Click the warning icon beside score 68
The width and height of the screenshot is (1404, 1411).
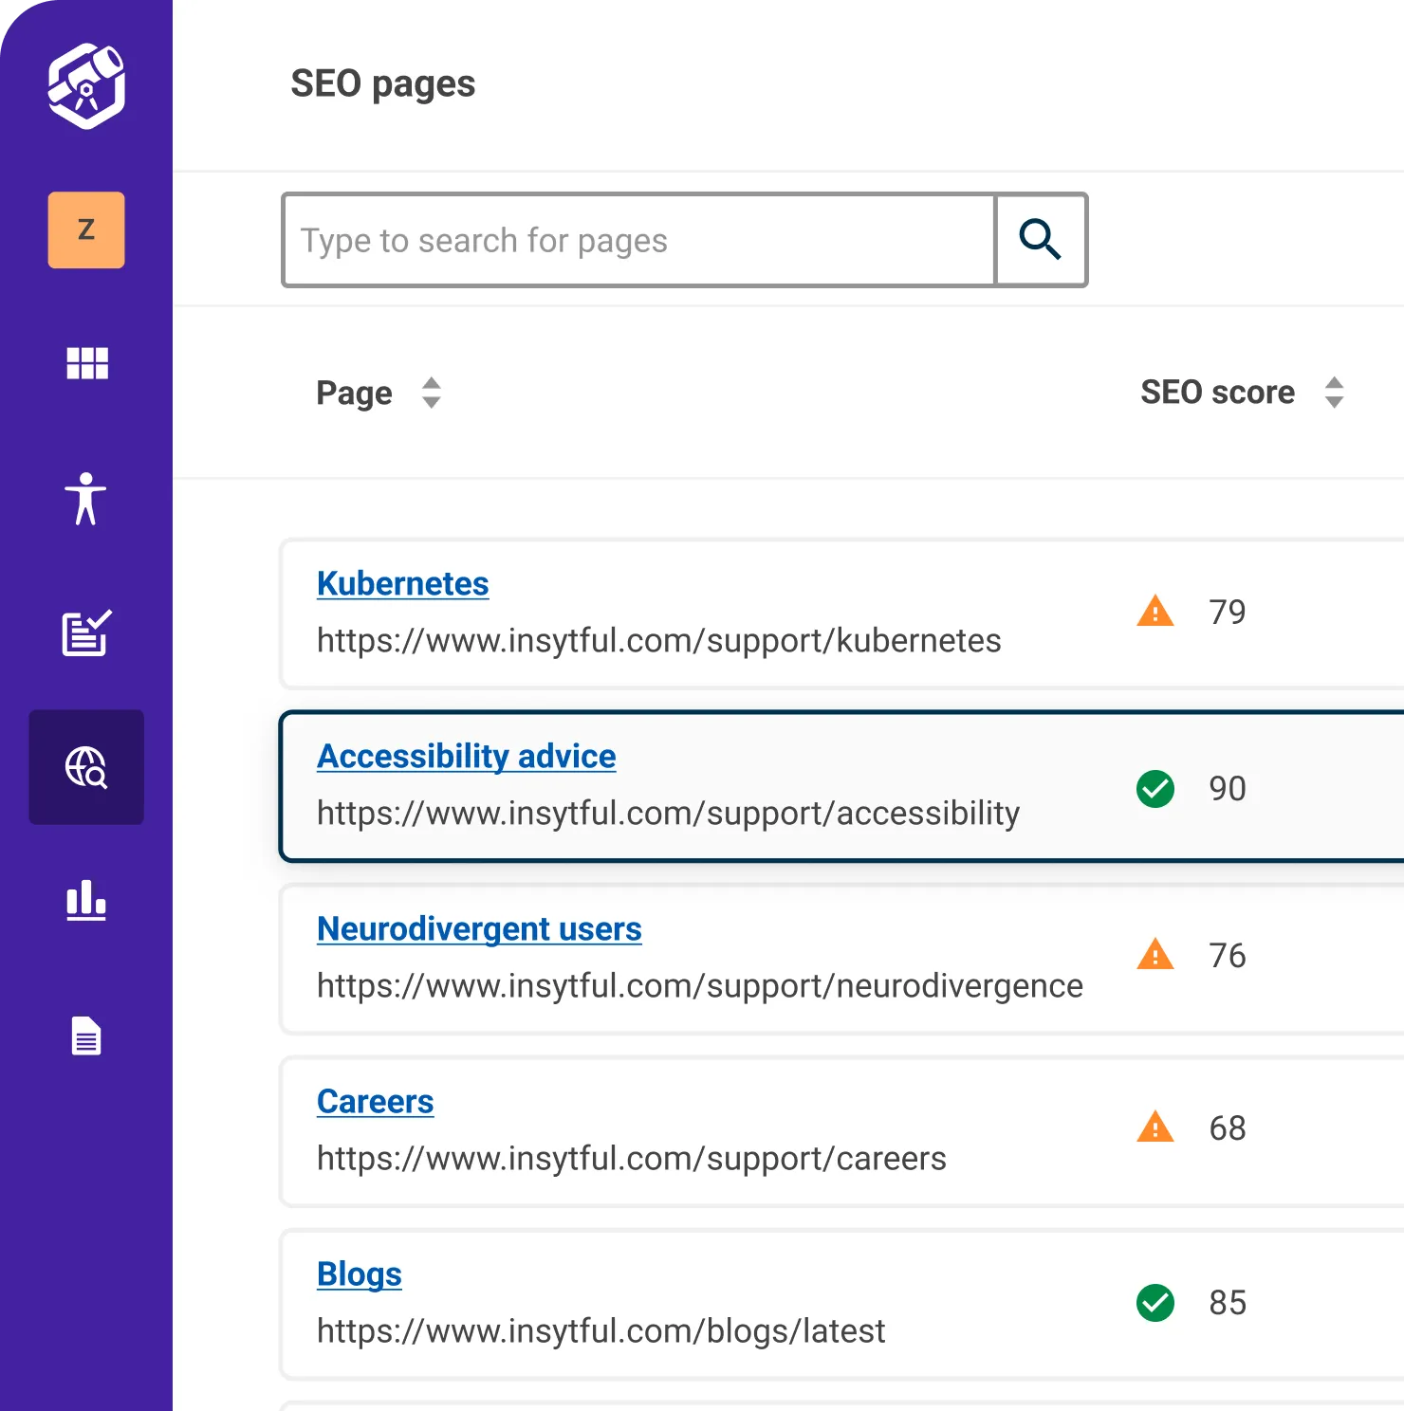pyautogui.click(x=1155, y=1127)
